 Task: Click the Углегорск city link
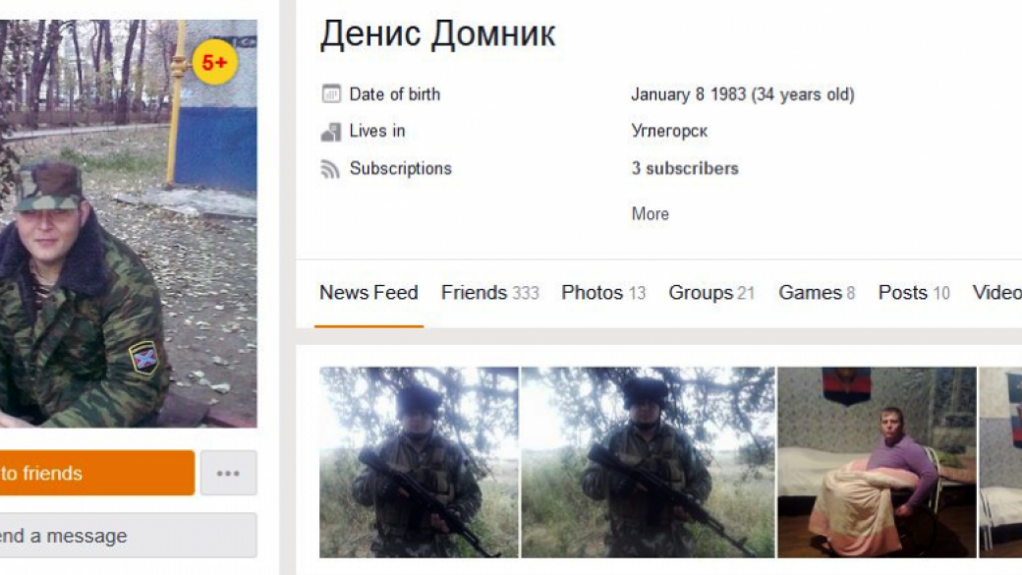tap(669, 131)
